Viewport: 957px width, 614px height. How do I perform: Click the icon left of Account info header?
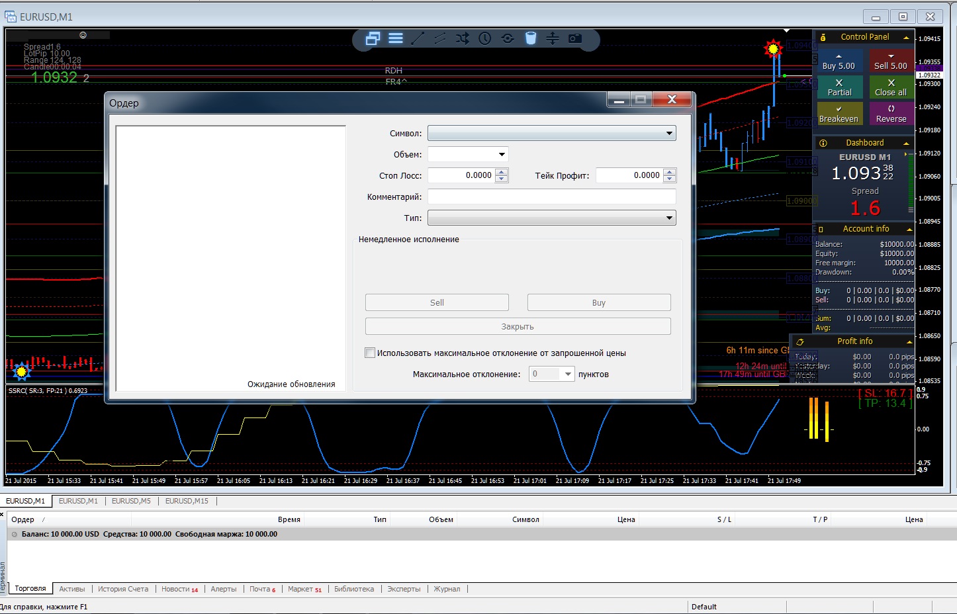(821, 230)
